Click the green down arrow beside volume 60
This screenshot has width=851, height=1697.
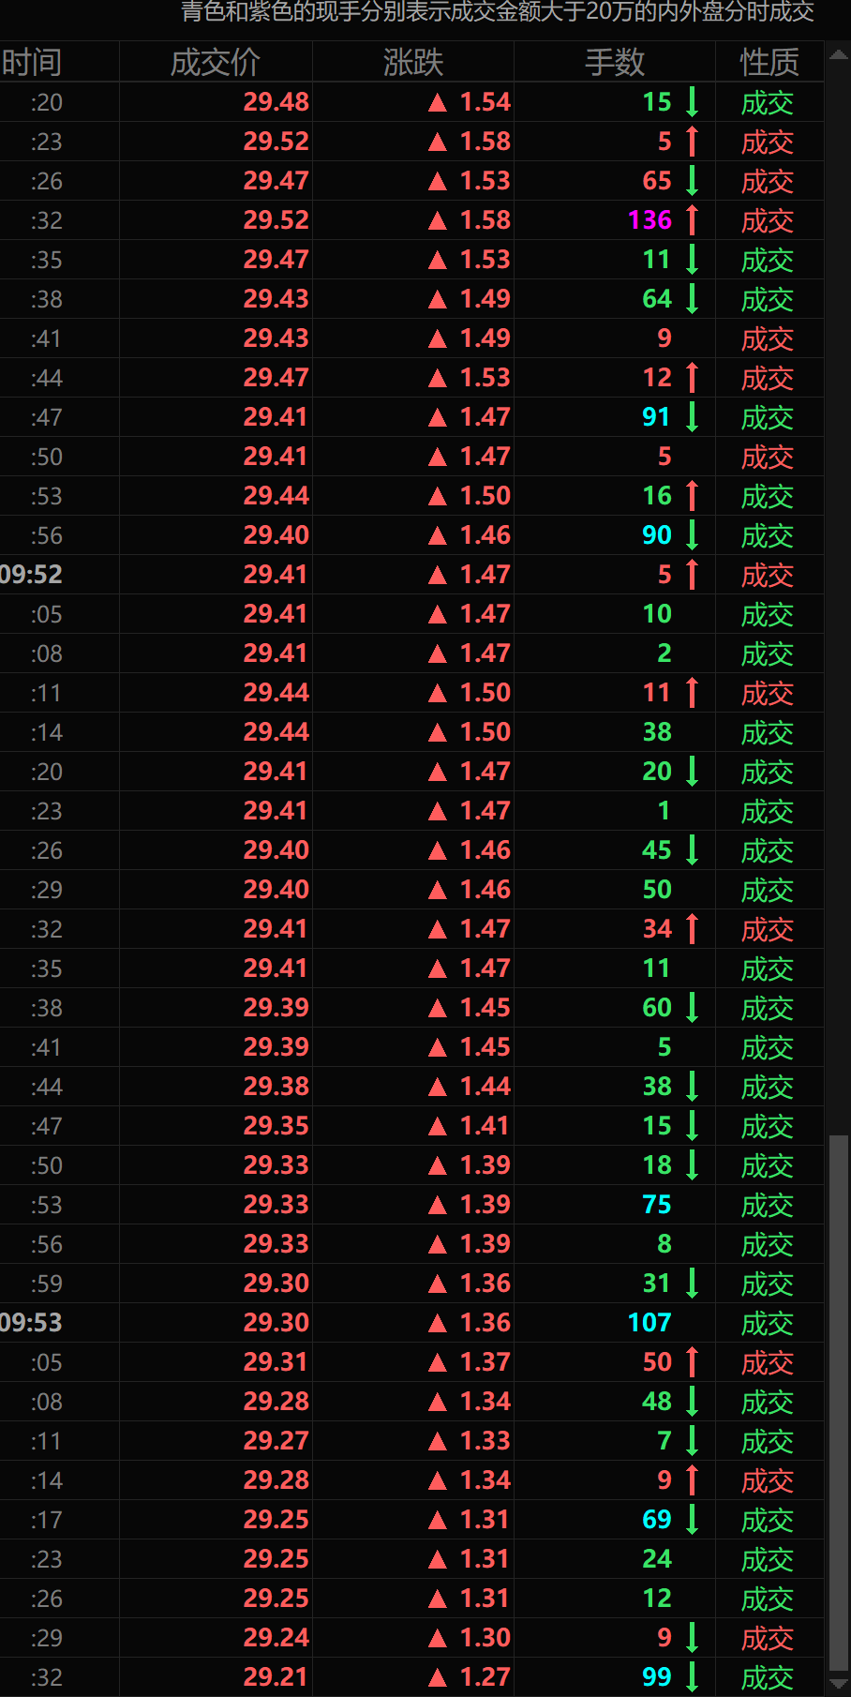tap(693, 1008)
